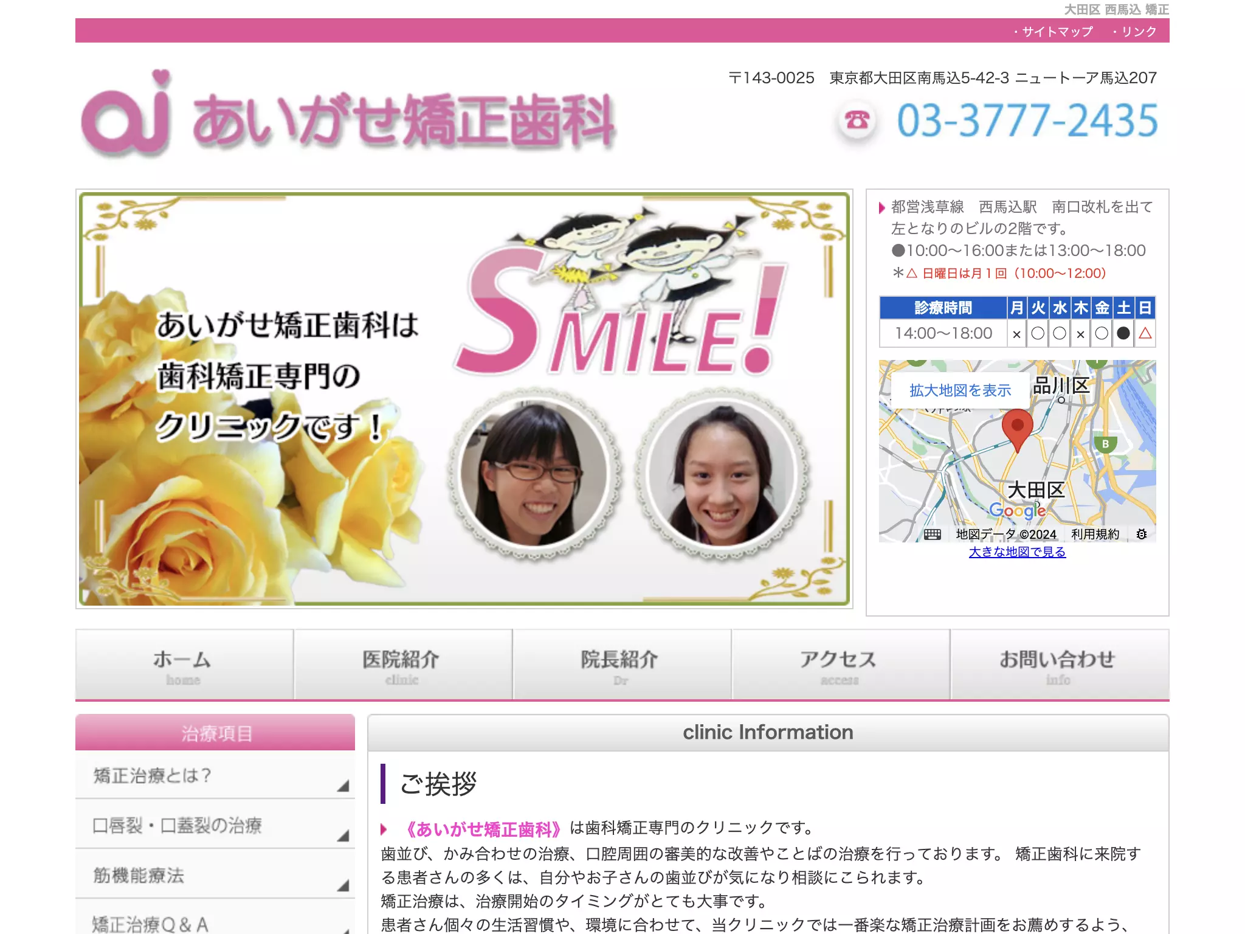Click the pink 'ai' heart logo
This screenshot has height=934, width=1245.
pos(126,112)
